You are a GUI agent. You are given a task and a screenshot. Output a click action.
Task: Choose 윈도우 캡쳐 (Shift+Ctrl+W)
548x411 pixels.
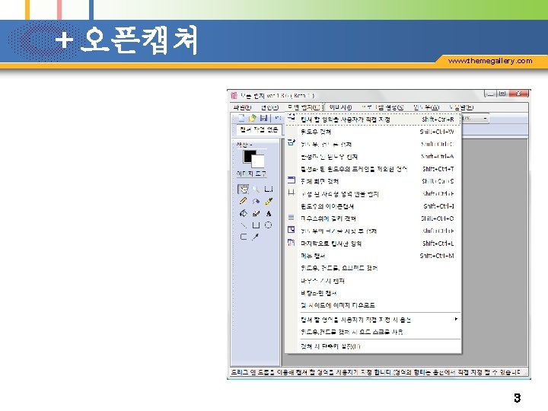tap(373, 132)
